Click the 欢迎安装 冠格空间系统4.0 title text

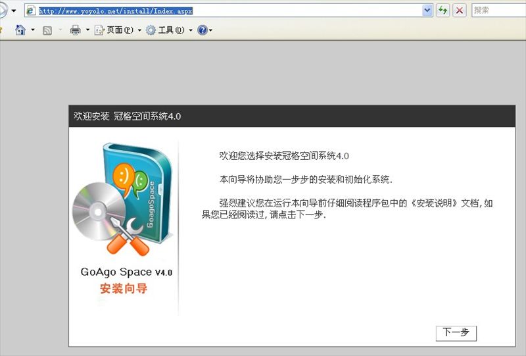click(127, 116)
